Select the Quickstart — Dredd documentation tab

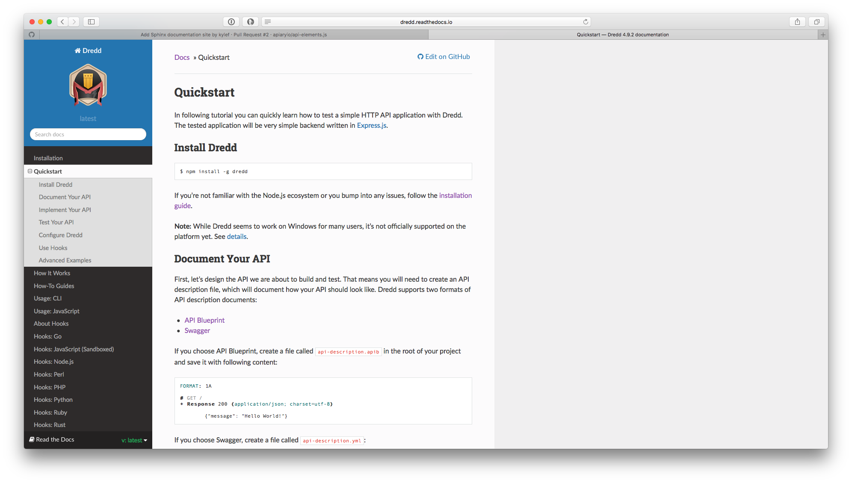pyautogui.click(x=623, y=35)
